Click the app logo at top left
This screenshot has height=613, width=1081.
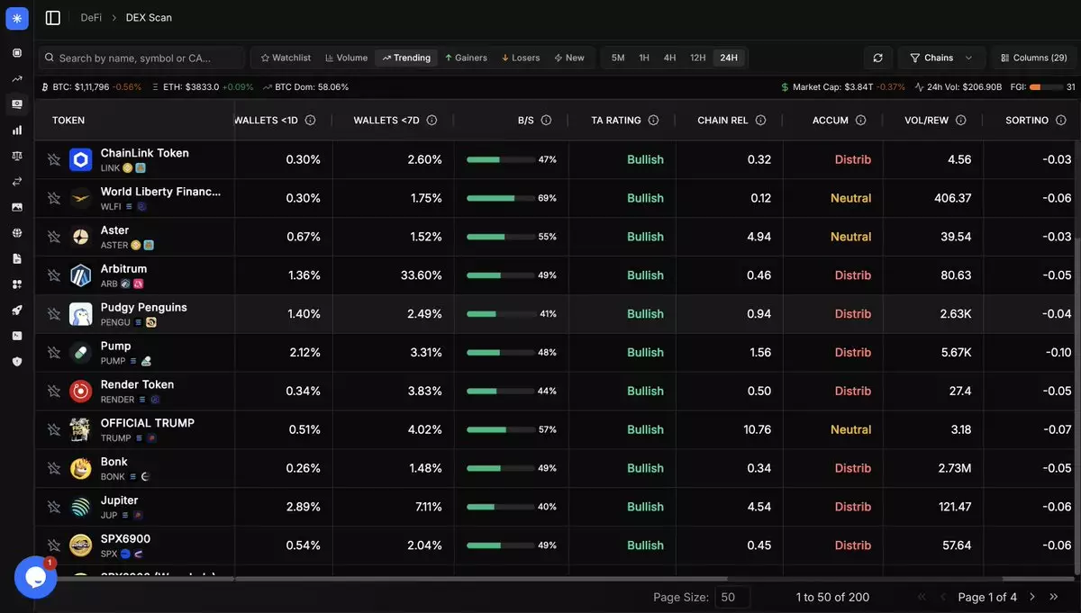click(x=16, y=18)
